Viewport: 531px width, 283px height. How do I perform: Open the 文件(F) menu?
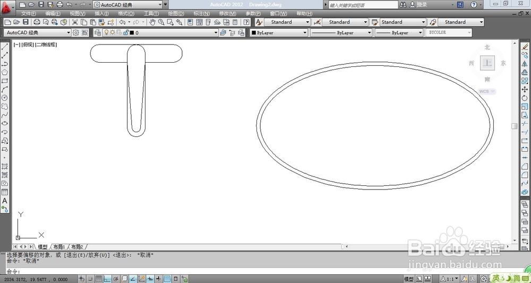tap(29, 14)
